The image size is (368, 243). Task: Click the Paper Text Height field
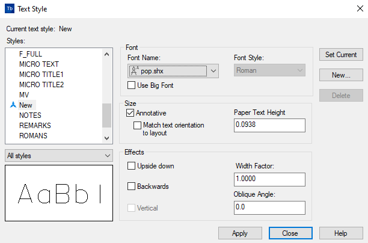tap(269, 125)
